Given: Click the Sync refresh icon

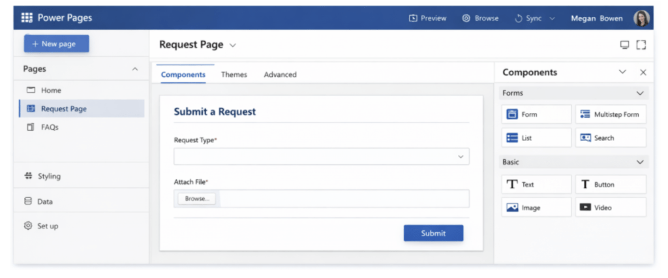Looking at the screenshot, I should [x=519, y=18].
